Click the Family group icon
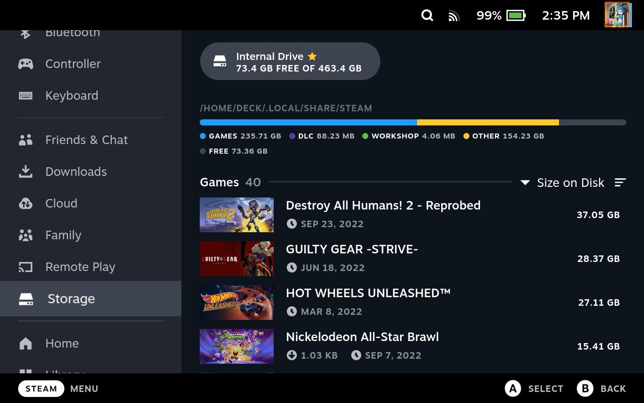The height and width of the screenshot is (403, 644). click(26, 235)
